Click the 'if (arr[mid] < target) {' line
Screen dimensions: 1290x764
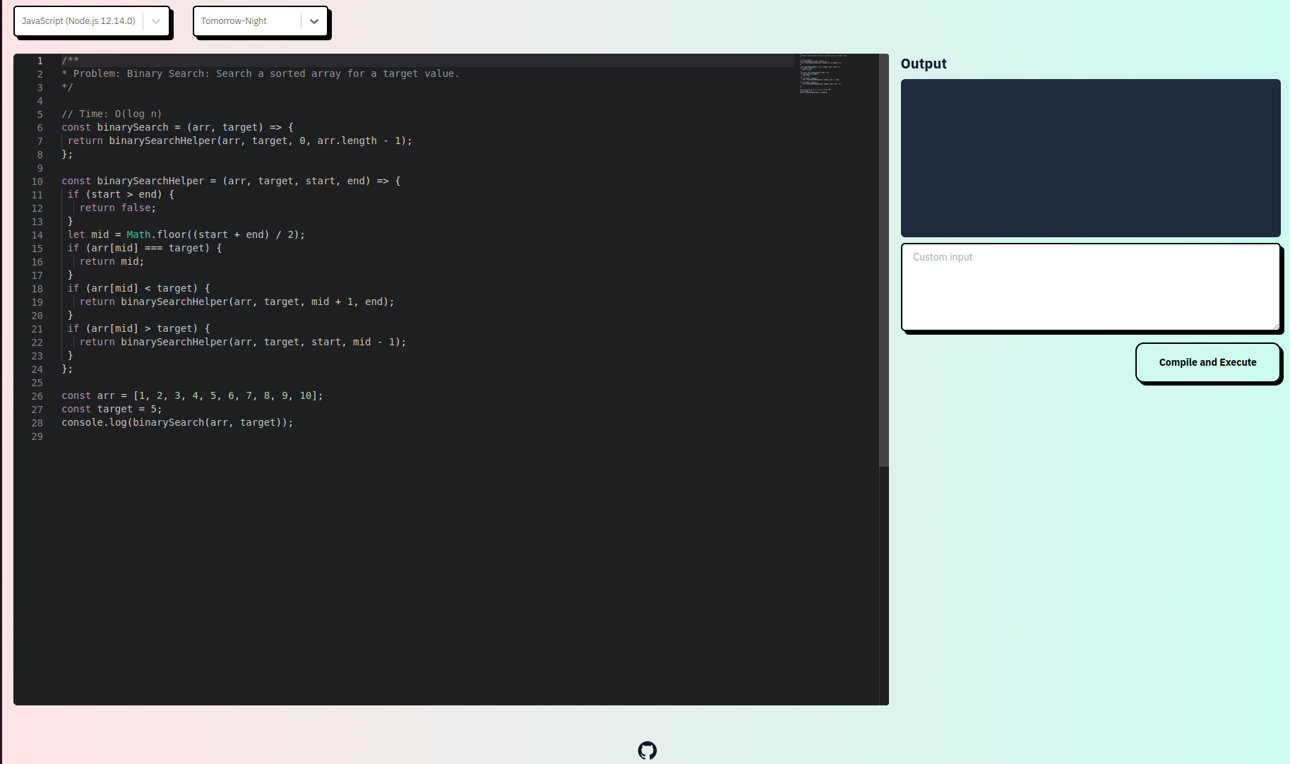(139, 288)
